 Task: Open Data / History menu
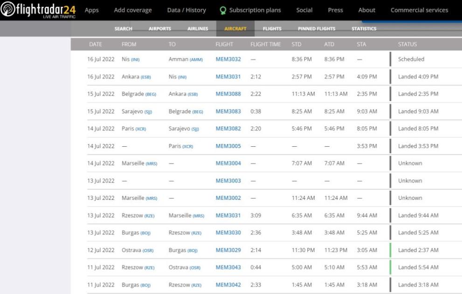(186, 10)
